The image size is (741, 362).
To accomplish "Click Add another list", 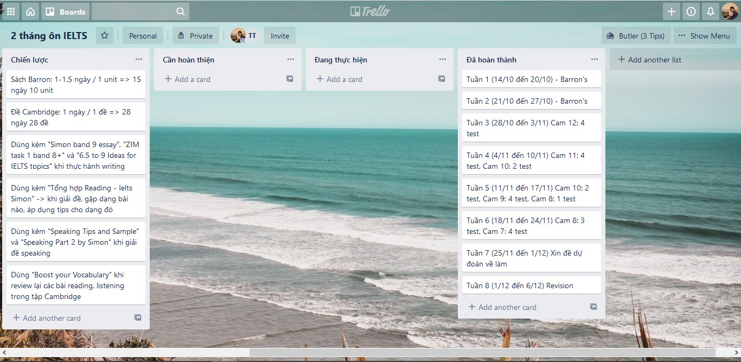I will click(654, 60).
